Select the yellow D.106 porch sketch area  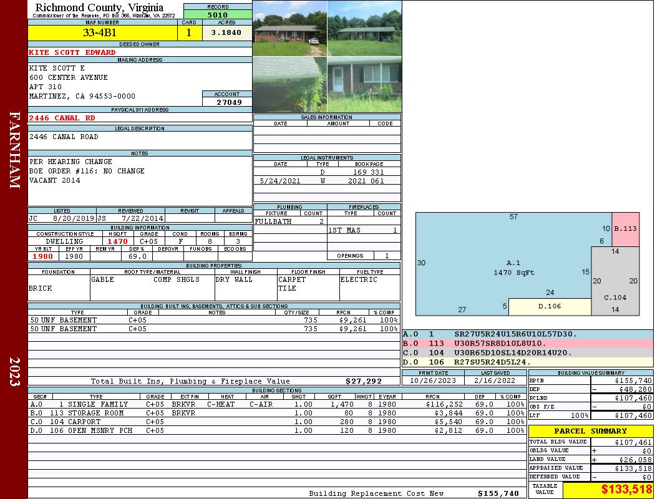point(549,306)
